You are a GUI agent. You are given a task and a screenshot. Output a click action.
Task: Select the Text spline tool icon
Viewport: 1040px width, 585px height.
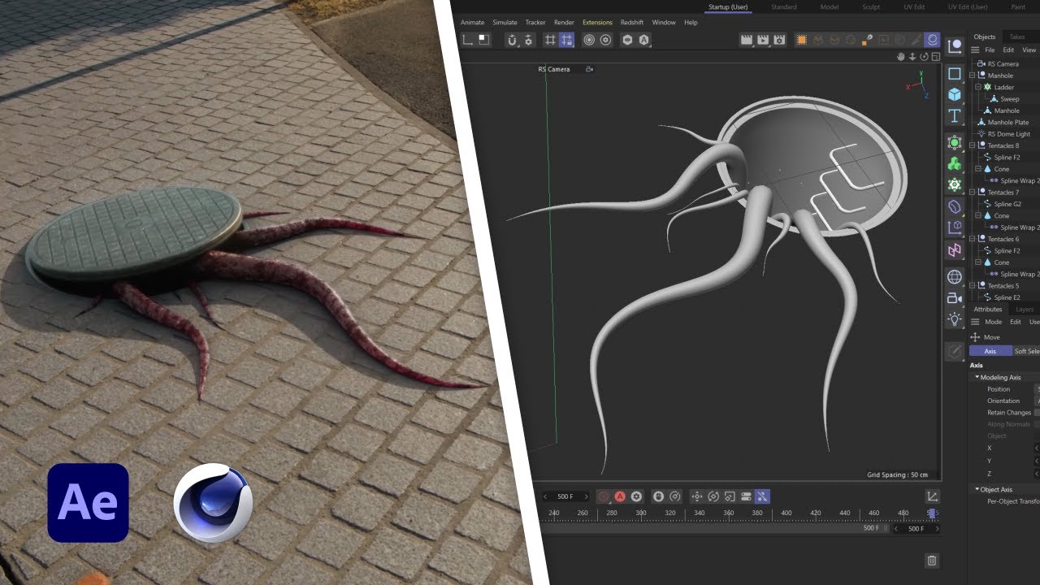click(955, 116)
